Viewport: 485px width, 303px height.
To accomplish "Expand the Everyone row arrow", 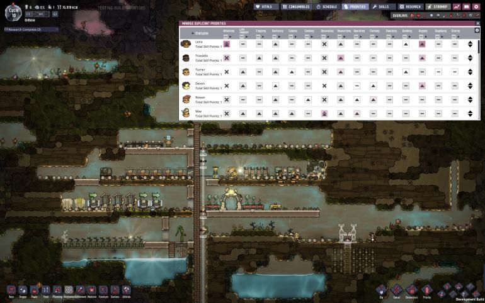I will pyautogui.click(x=193, y=33).
